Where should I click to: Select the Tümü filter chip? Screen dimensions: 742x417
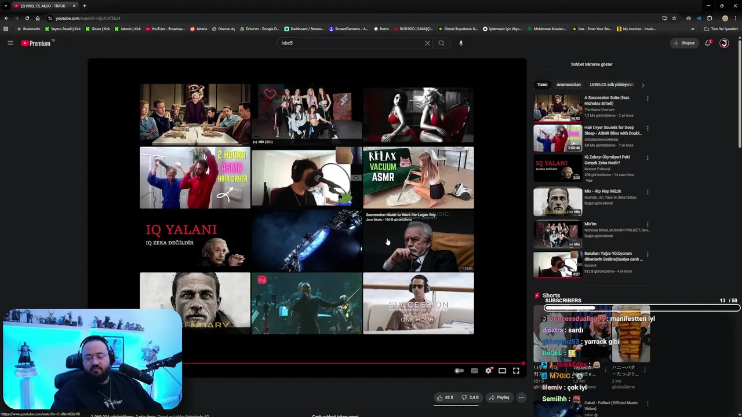pyautogui.click(x=542, y=85)
